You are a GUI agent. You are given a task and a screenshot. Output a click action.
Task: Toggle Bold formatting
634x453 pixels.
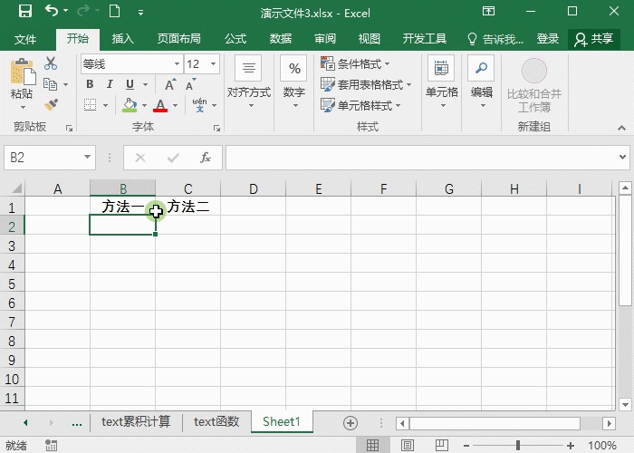click(90, 84)
